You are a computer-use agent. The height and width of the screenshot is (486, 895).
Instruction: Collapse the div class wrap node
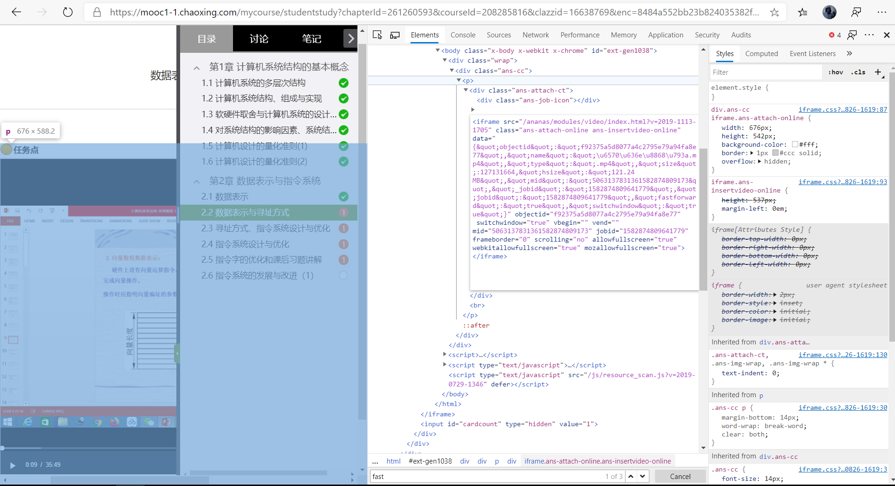444,60
